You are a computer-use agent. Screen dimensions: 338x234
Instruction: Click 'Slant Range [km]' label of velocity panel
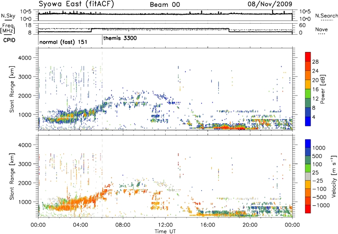[12, 176]
